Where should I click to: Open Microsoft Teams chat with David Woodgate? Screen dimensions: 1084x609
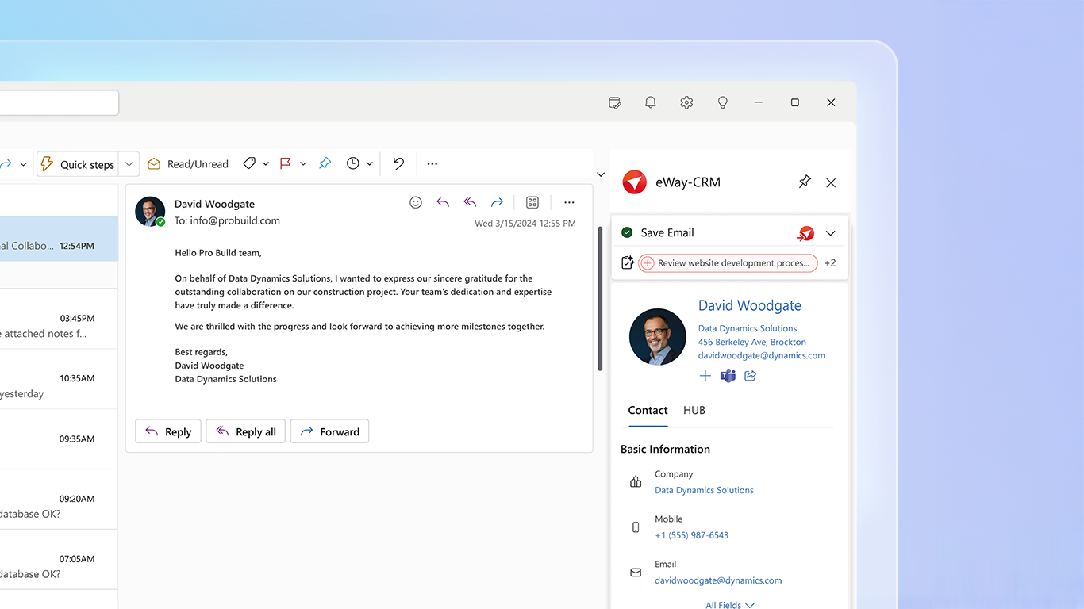(x=728, y=375)
